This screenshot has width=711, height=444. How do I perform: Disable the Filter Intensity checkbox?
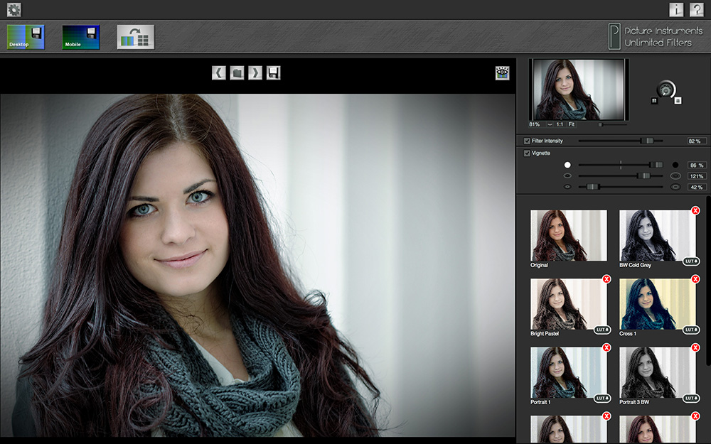click(526, 141)
